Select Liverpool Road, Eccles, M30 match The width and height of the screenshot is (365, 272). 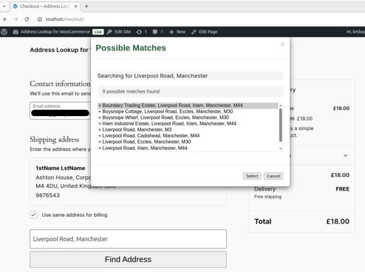188,142
